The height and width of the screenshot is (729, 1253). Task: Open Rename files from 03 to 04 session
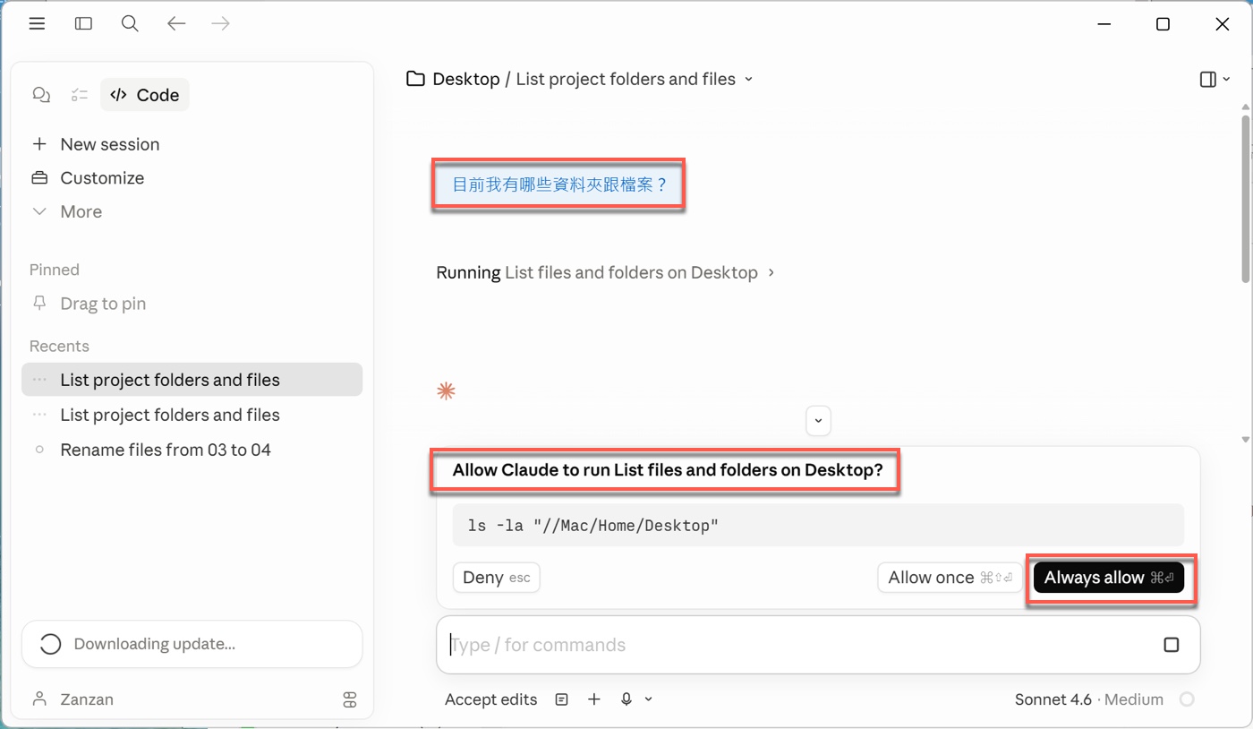(166, 450)
